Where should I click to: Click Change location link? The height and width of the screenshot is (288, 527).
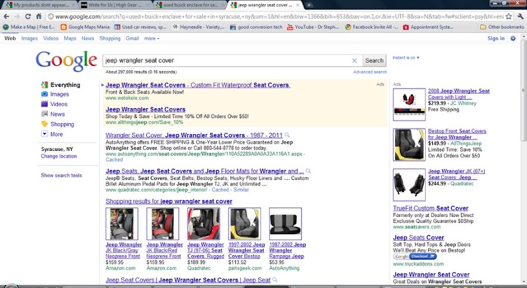pos(59,156)
